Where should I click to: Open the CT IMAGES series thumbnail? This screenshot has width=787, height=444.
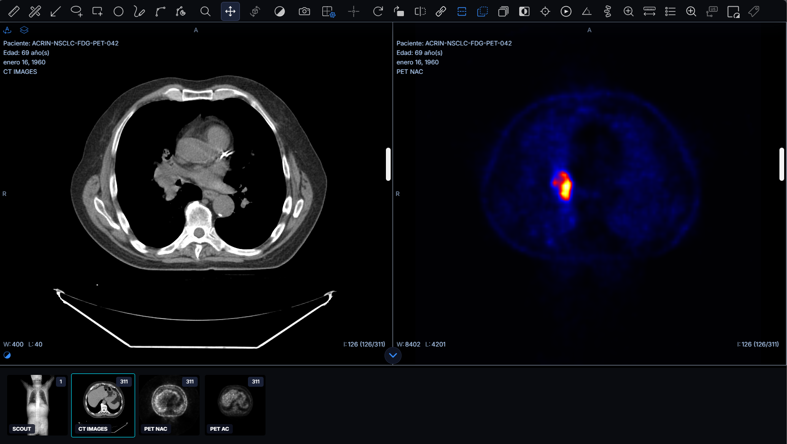[x=103, y=405]
